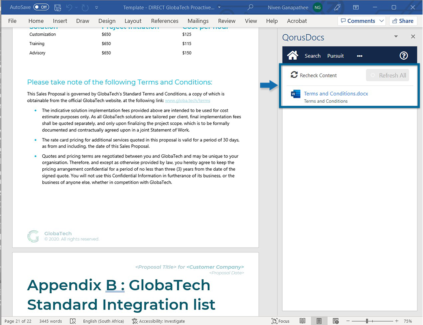Click the Word file icon beside Terms and Conditions.docx
The height and width of the screenshot is (325, 423).
[295, 94]
